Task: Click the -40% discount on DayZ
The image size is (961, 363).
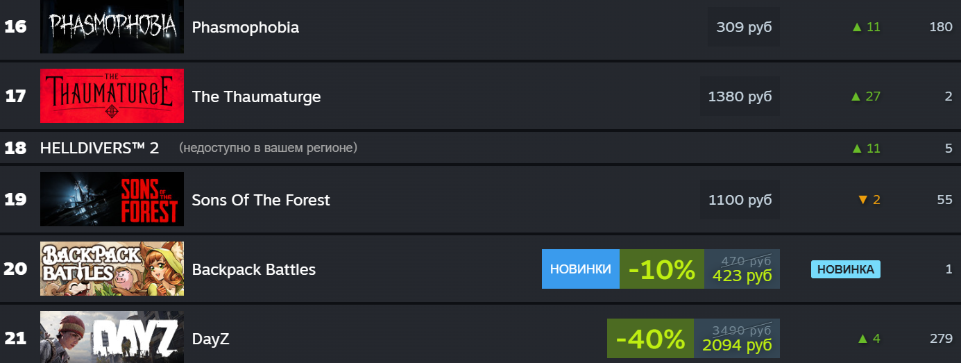Action: tap(650, 339)
